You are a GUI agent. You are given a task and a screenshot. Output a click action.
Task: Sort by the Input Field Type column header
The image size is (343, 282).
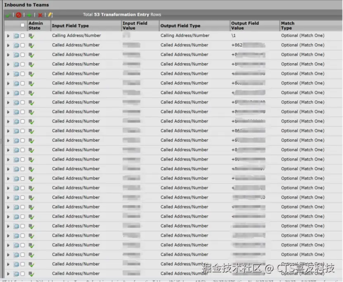pos(70,26)
